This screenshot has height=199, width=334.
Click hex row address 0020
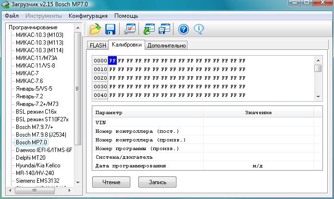pyautogui.click(x=100, y=78)
